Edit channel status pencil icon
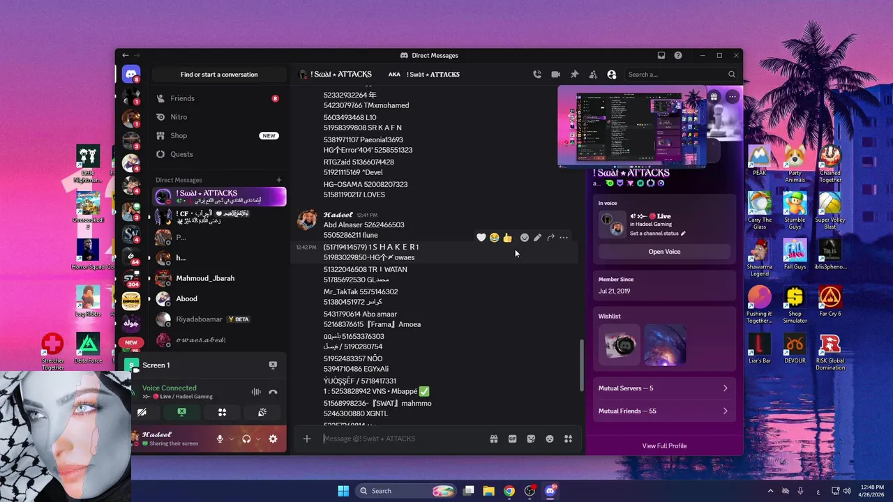The width and height of the screenshot is (893, 502). (683, 234)
